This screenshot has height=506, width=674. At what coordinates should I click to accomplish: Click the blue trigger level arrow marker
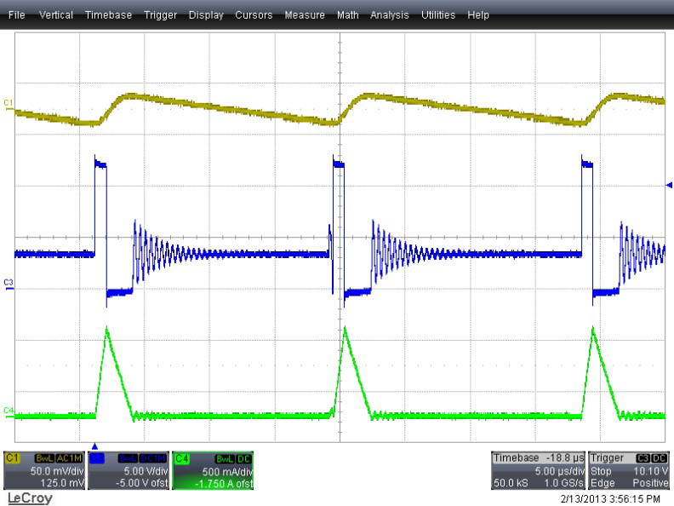click(x=669, y=184)
